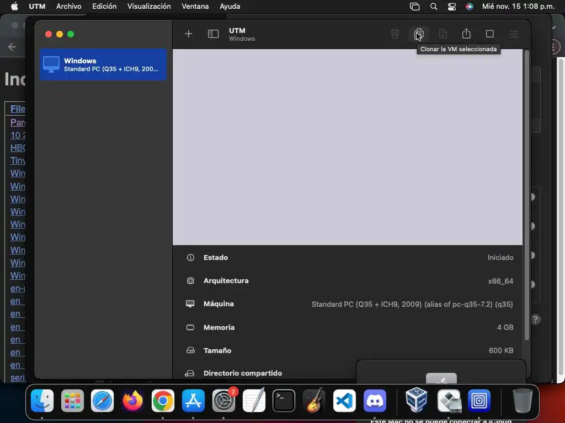Open the Edición menu

point(104,7)
